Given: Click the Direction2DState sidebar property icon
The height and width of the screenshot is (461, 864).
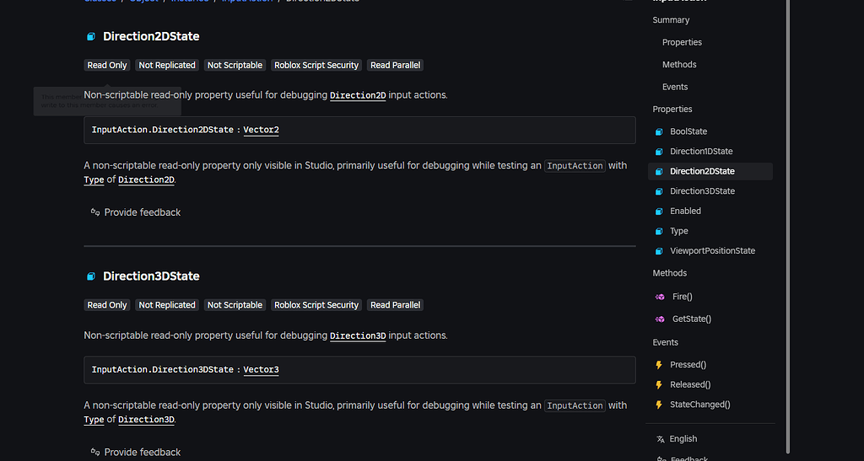Looking at the screenshot, I should tap(659, 172).
